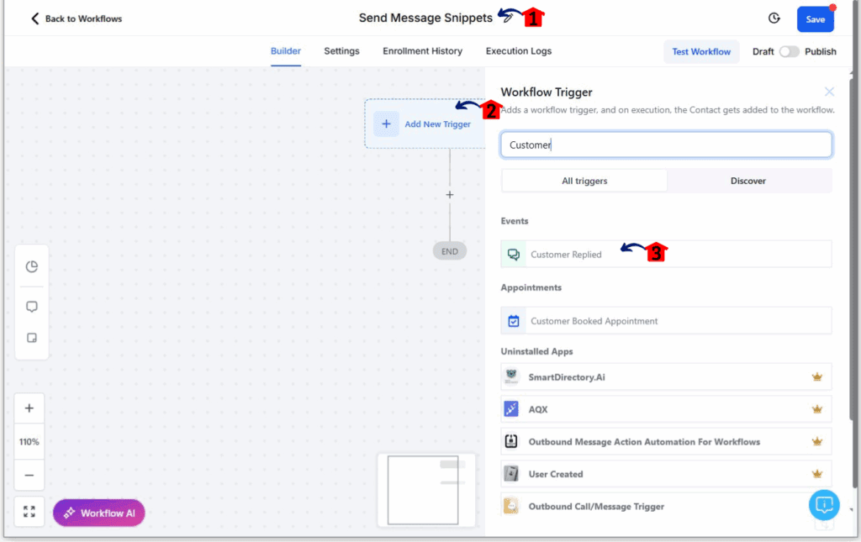Click the AQX app icon
This screenshot has height=542, width=861.
[x=511, y=408]
